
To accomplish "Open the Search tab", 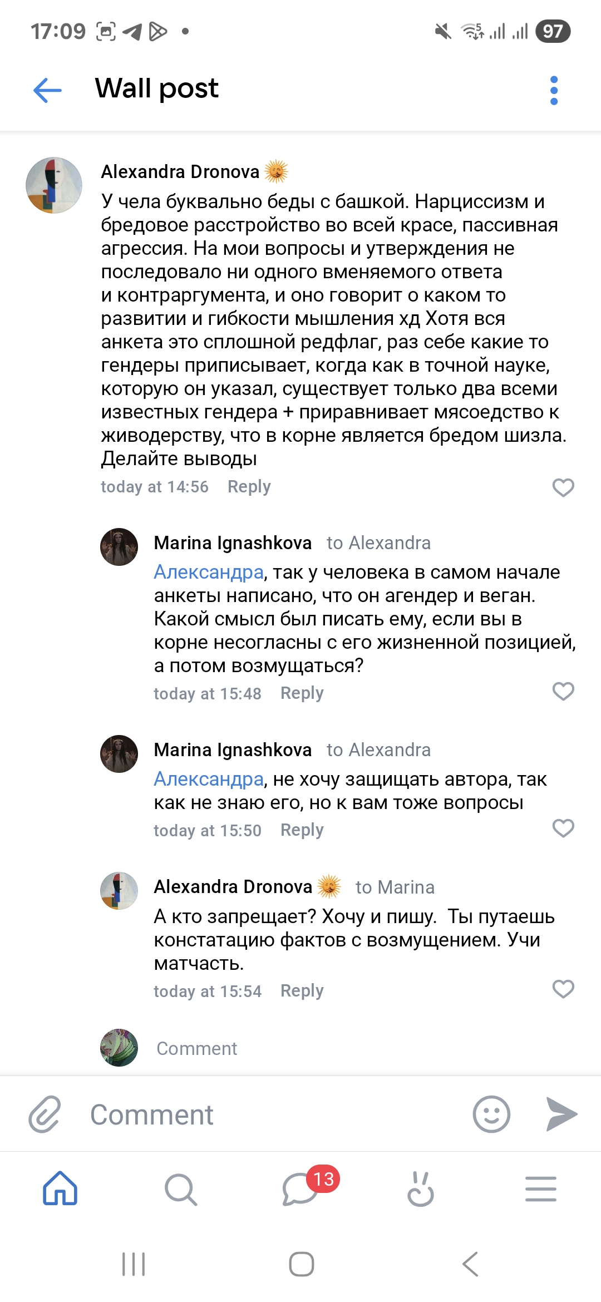I will pyautogui.click(x=181, y=1190).
